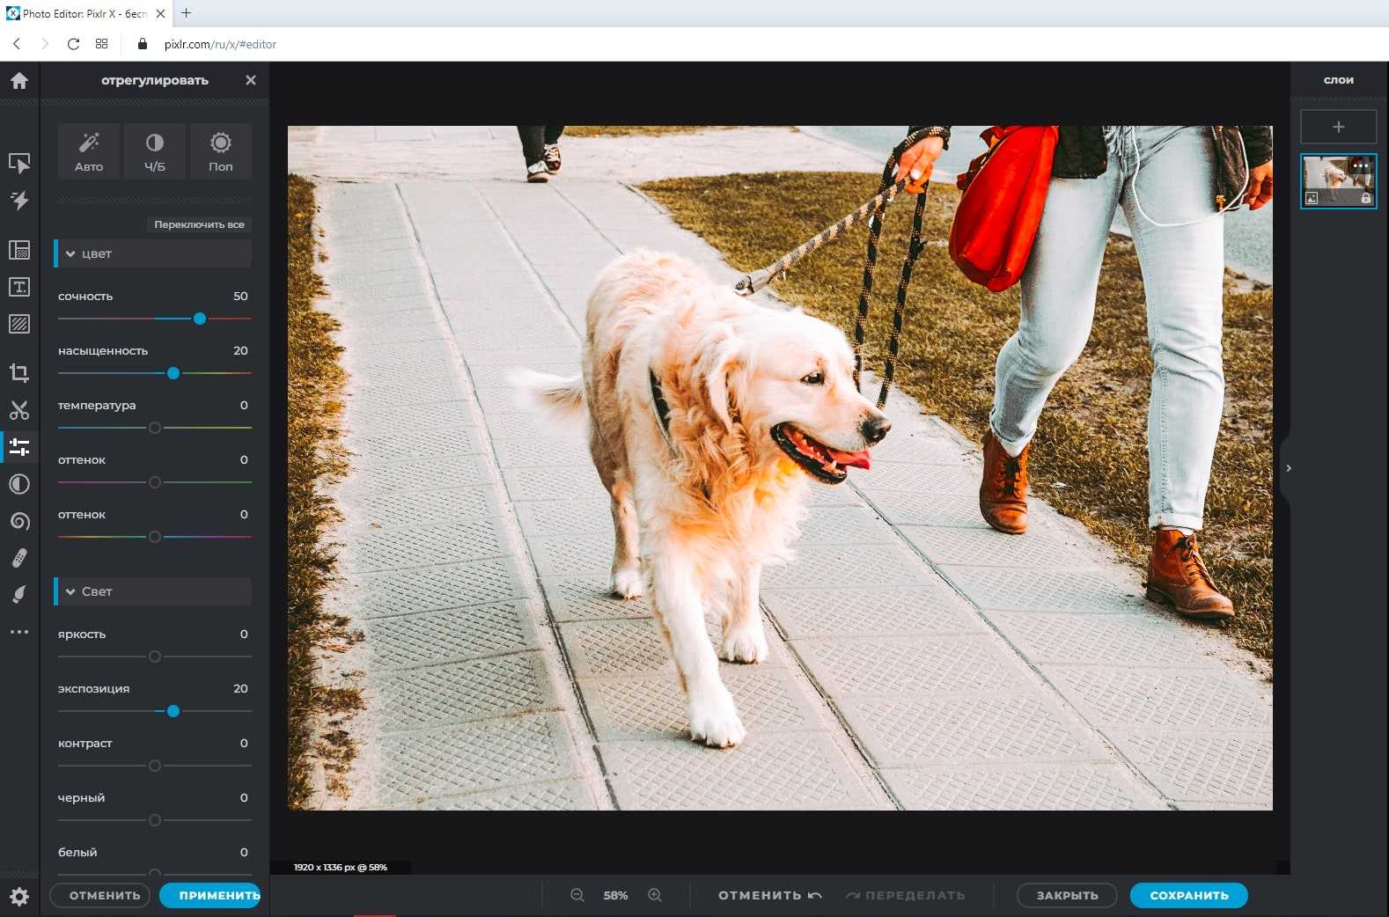Click the ПРИМЕНИТЬ apply button
Screen dimensions: 1389x917
[210, 895]
